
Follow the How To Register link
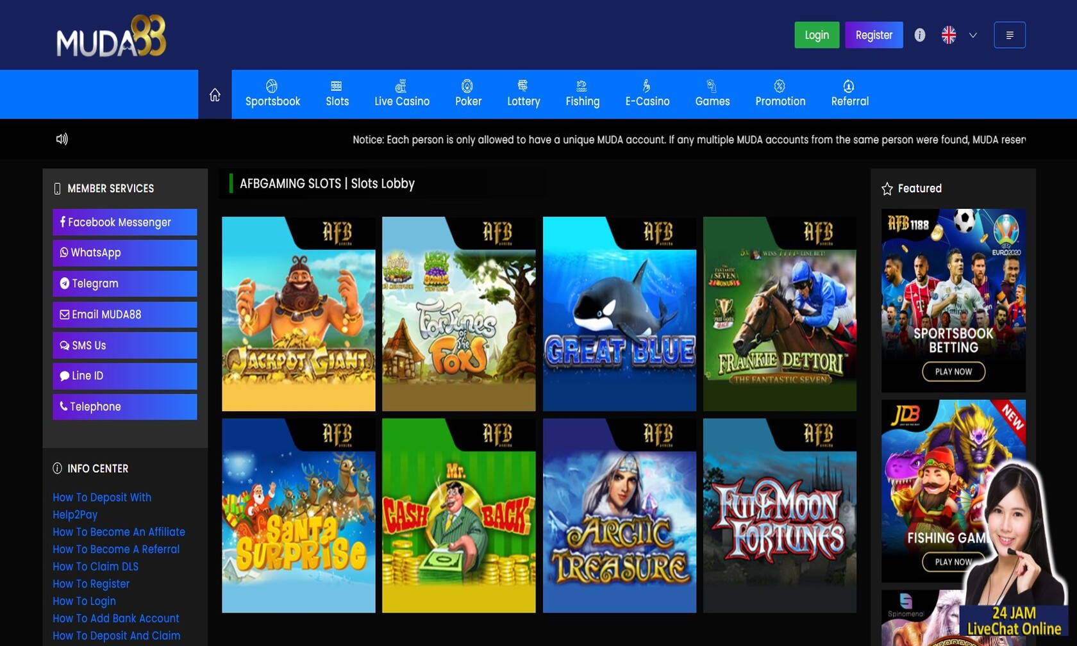91,584
